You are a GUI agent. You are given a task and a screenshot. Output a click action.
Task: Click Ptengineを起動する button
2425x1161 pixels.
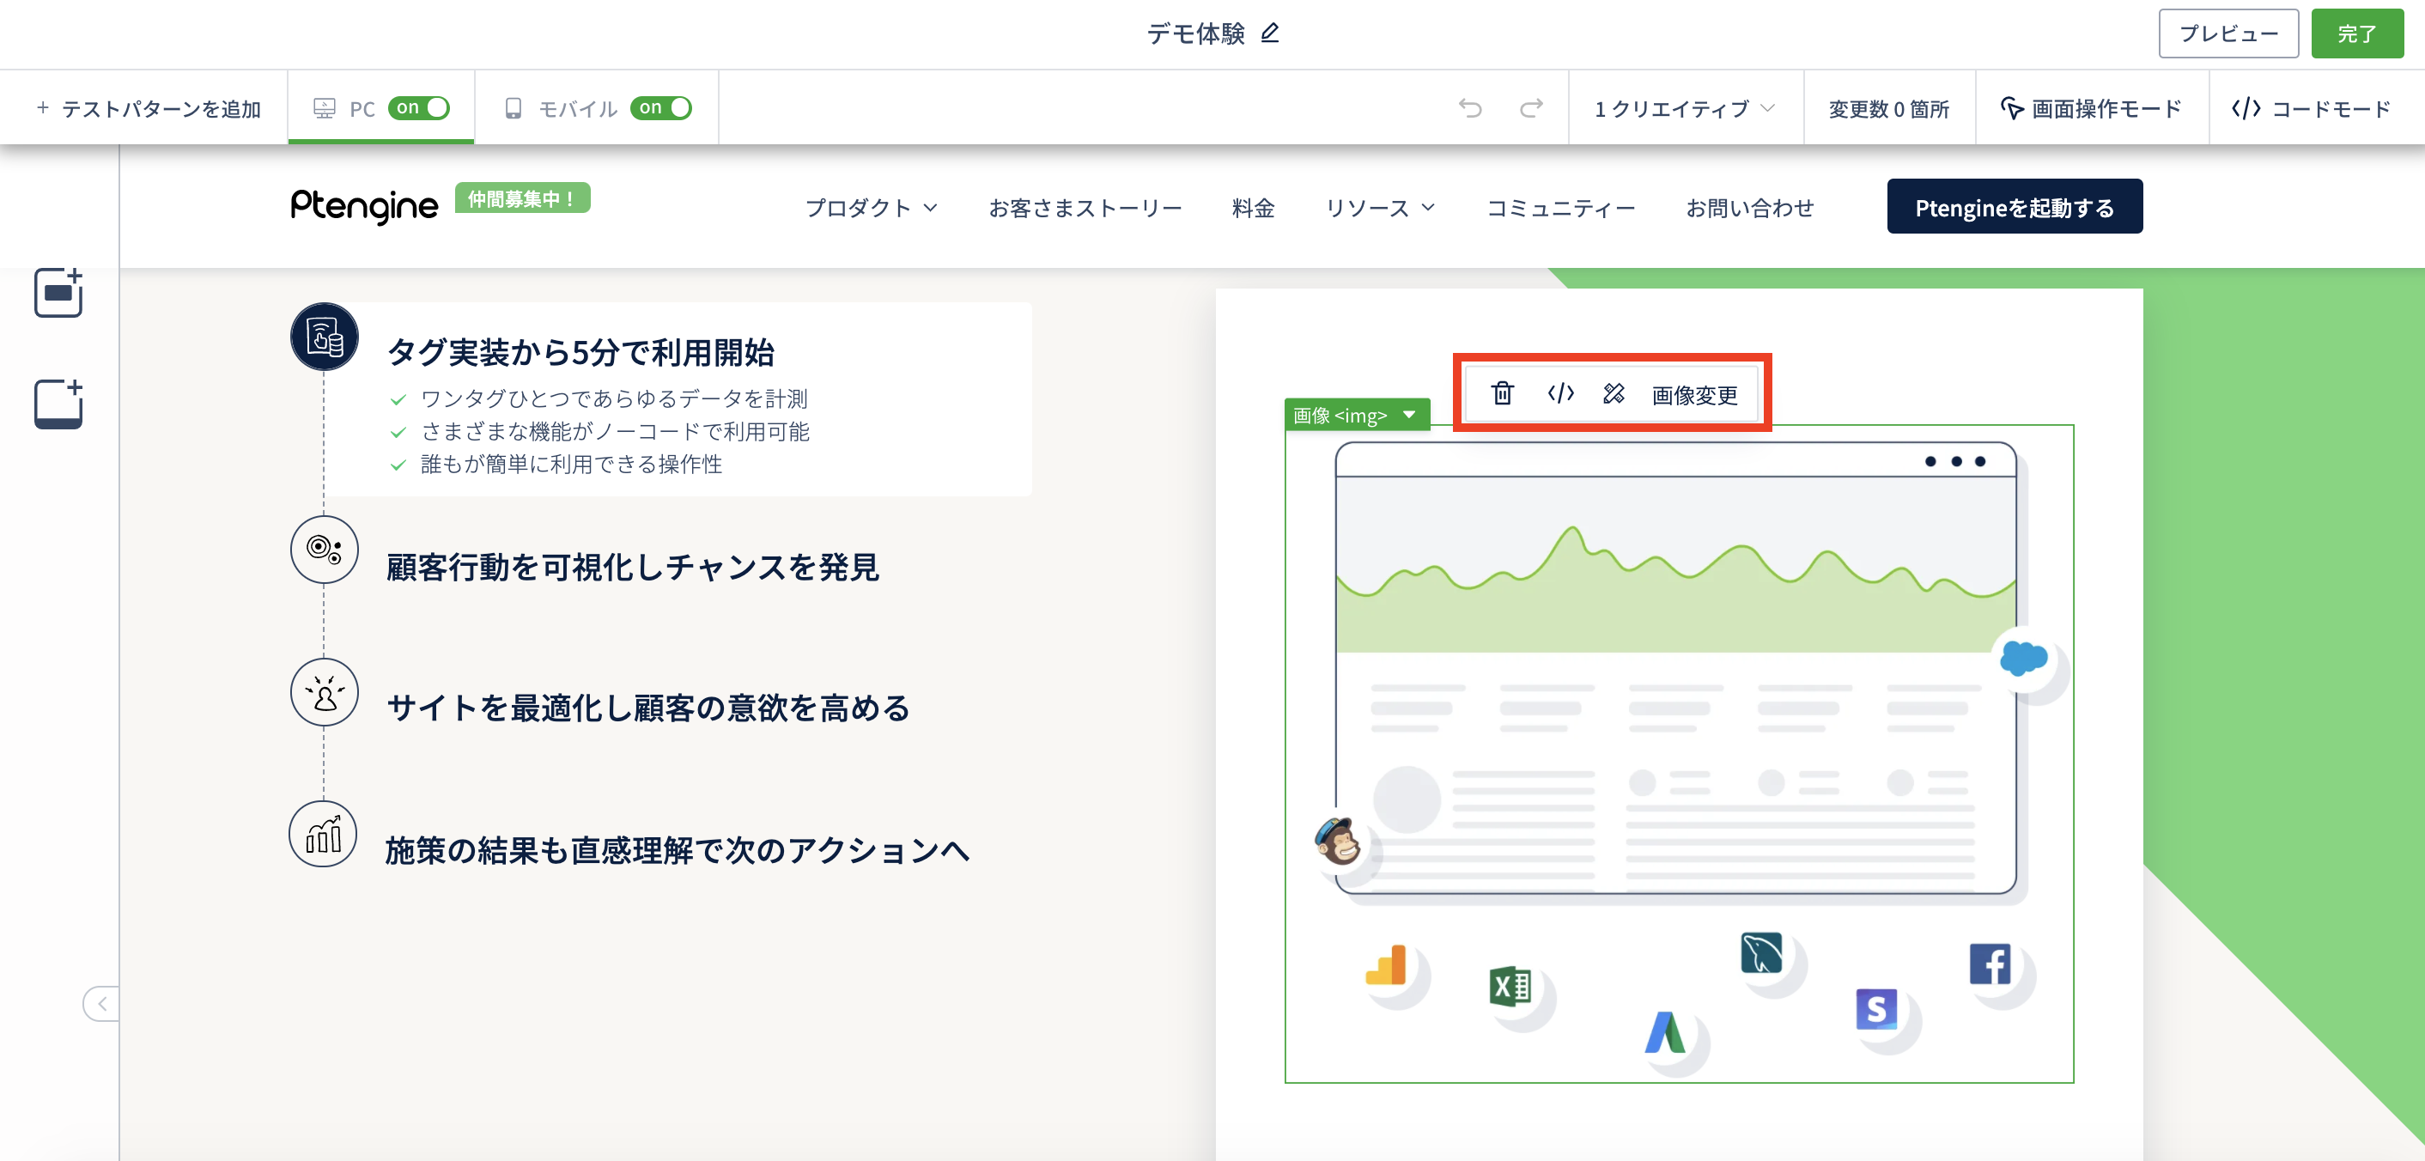(x=2015, y=206)
